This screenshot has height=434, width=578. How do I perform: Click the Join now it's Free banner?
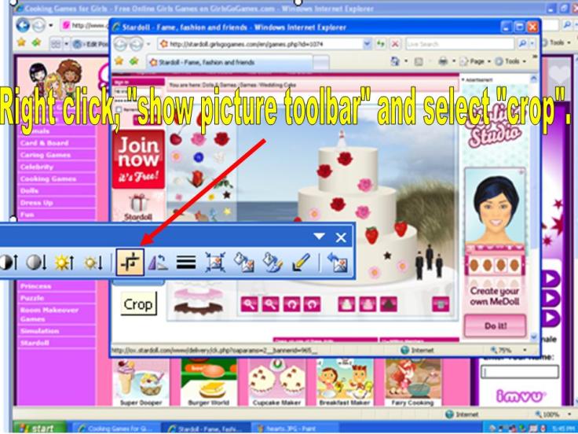(x=138, y=159)
